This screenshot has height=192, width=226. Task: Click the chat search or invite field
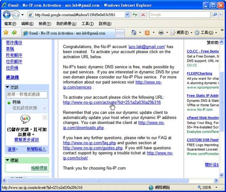point(27,95)
